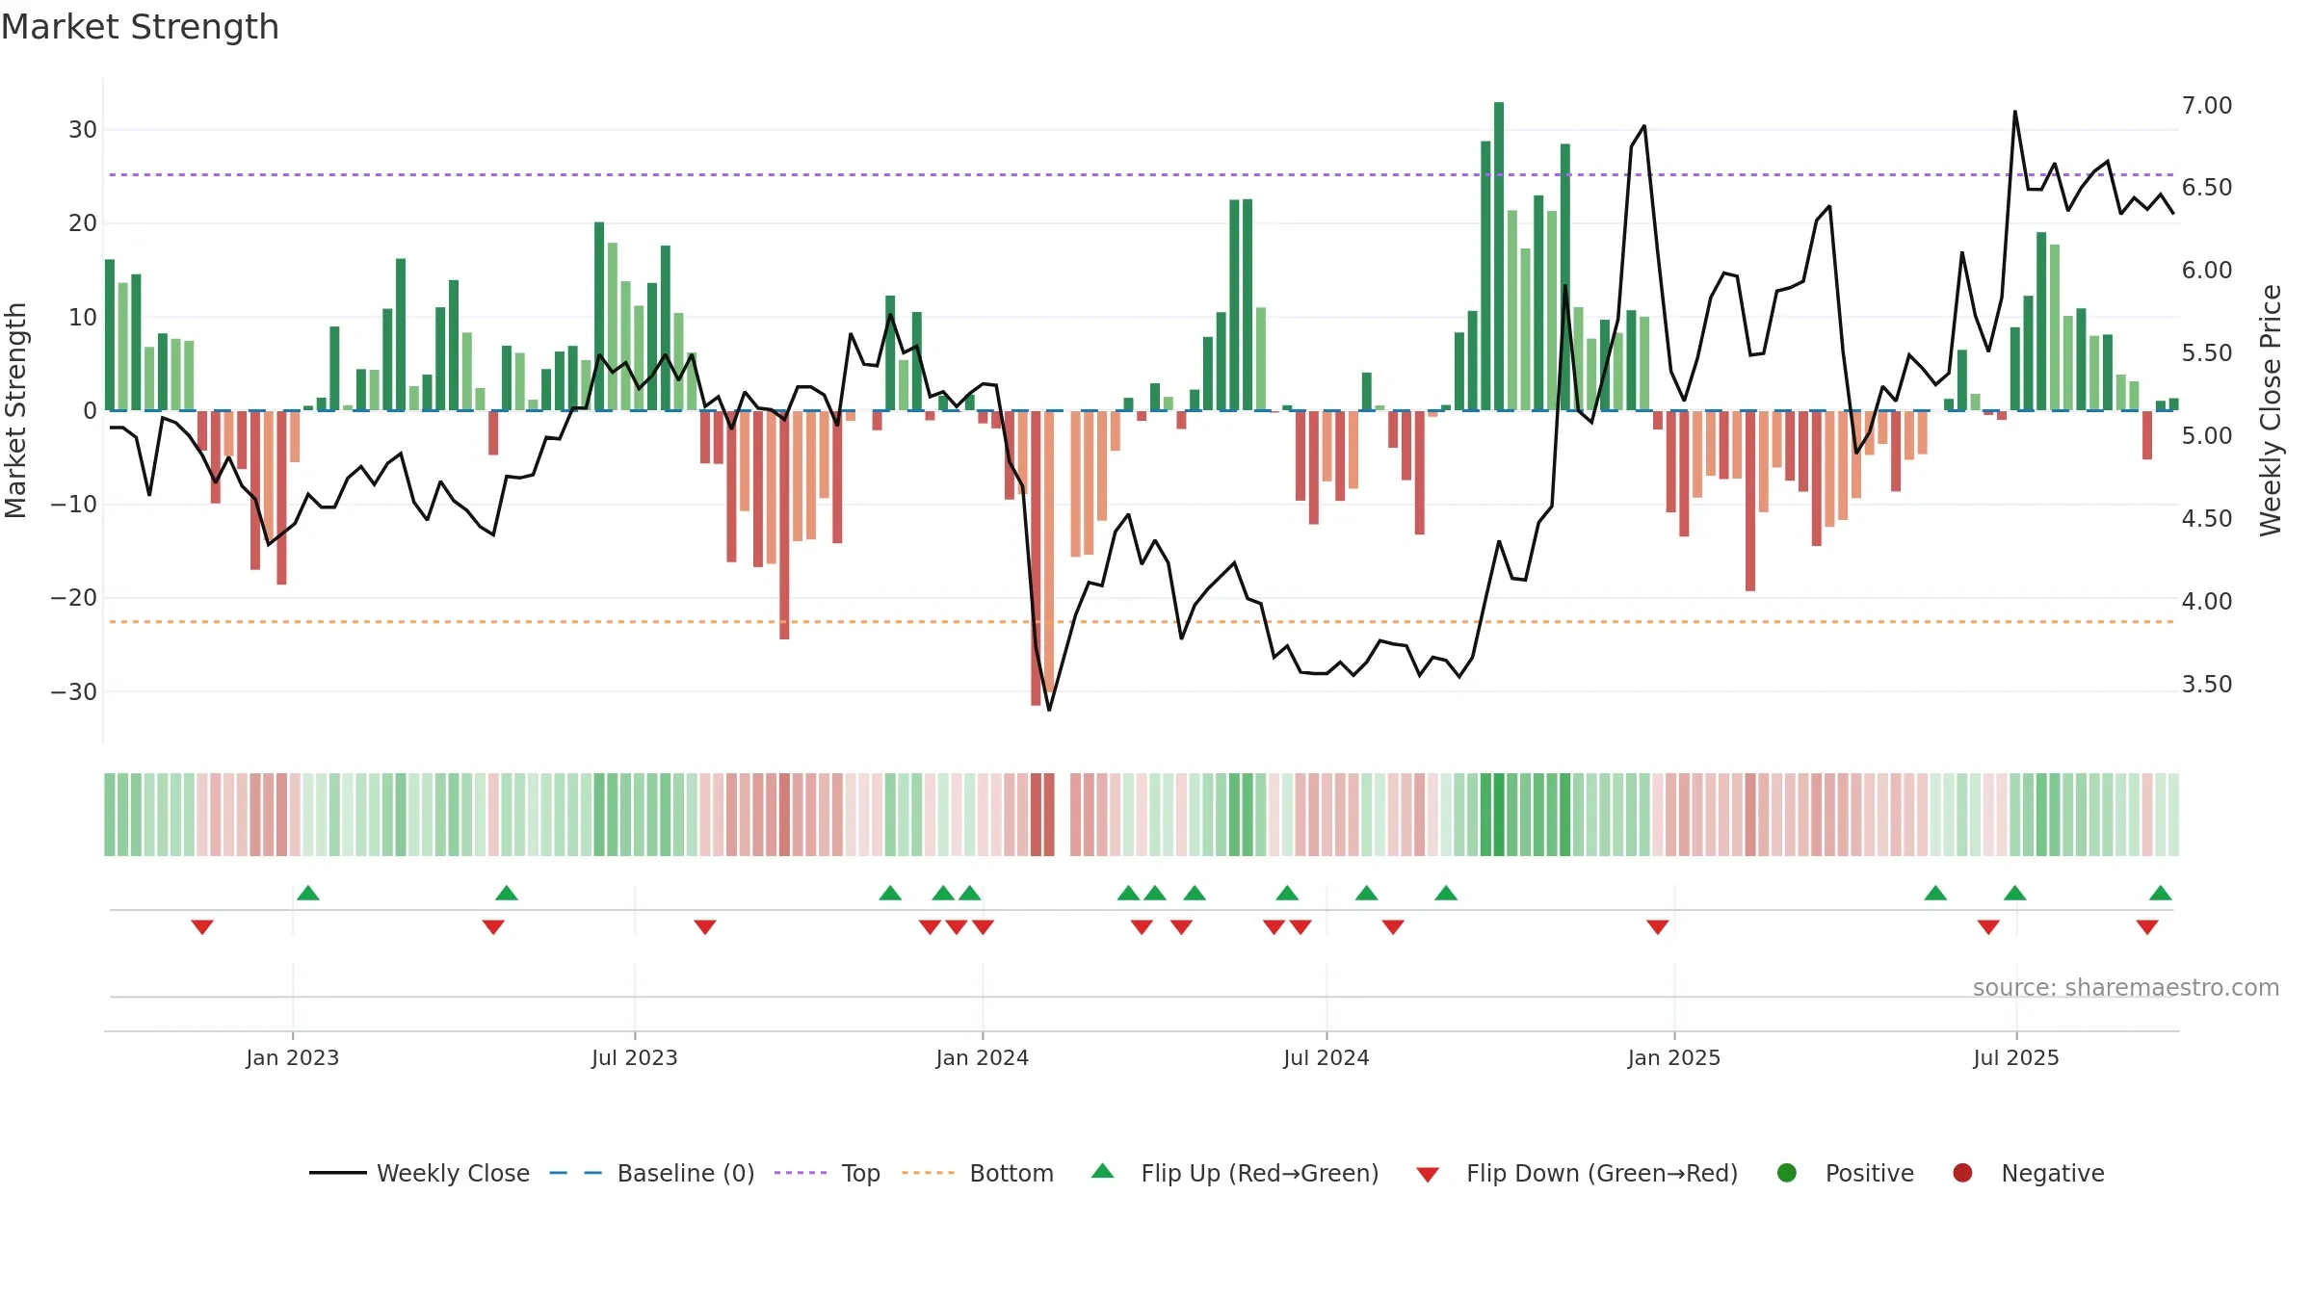This screenshot has height=1300, width=2312.
Task: Toggle the Weekly Close legend entry
Action: [419, 1173]
